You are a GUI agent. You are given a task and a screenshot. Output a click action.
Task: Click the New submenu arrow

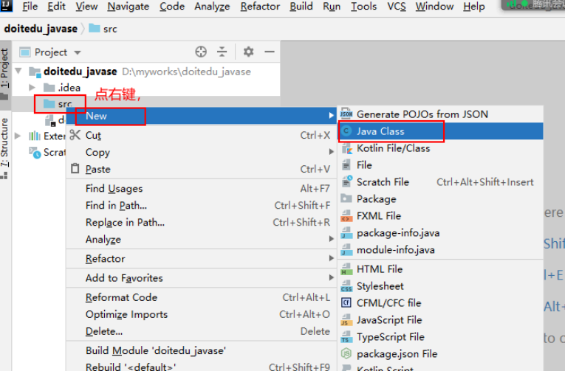(331, 116)
